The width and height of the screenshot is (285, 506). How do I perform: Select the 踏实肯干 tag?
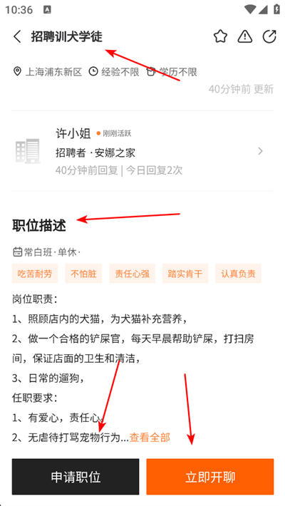(x=185, y=274)
